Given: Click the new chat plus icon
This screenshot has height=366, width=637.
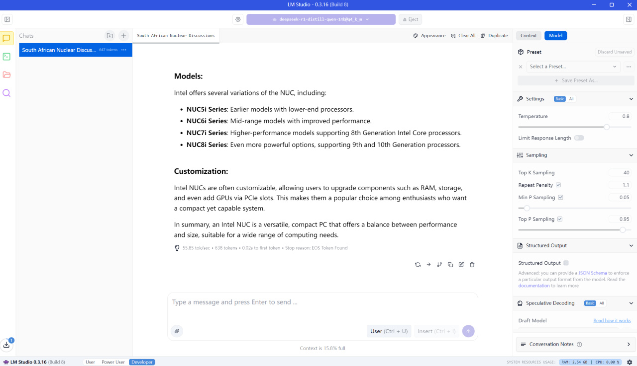Looking at the screenshot, I should [124, 36].
